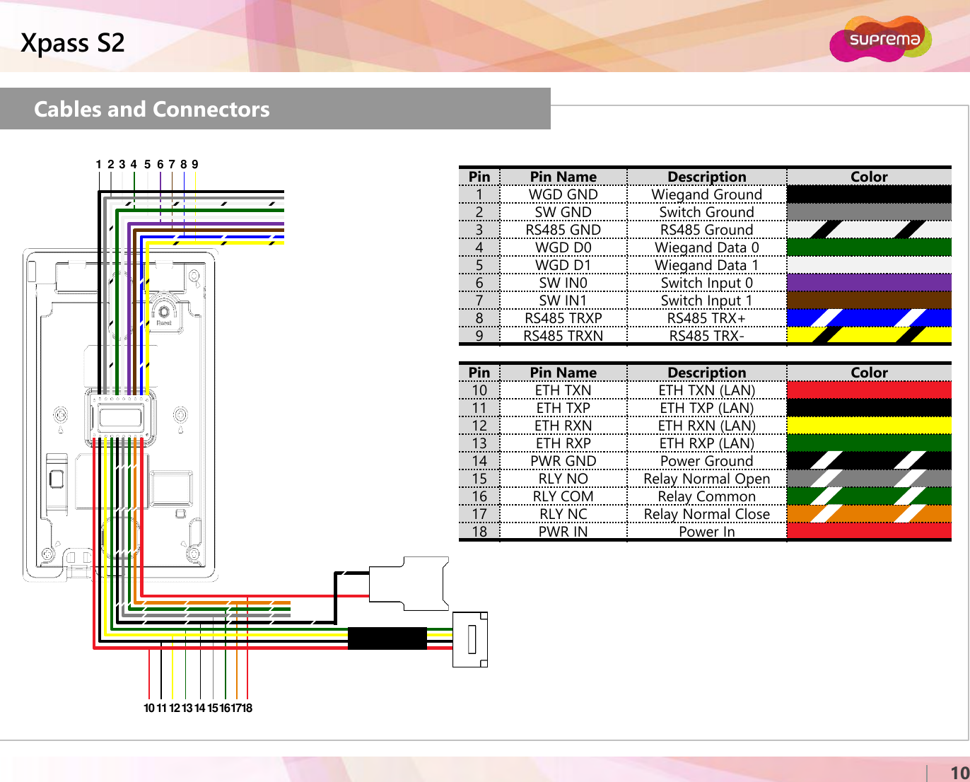Click the 'Power Ground' description cell
This screenshot has height=782, width=970.
pyautogui.click(x=707, y=461)
